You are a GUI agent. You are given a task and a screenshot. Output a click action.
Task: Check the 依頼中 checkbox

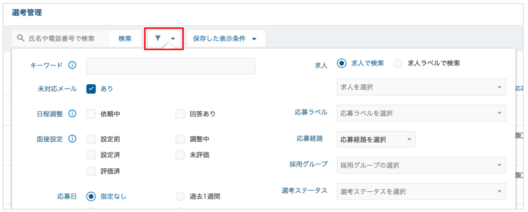(x=91, y=114)
